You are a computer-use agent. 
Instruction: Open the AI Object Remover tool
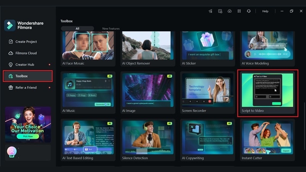point(148,49)
